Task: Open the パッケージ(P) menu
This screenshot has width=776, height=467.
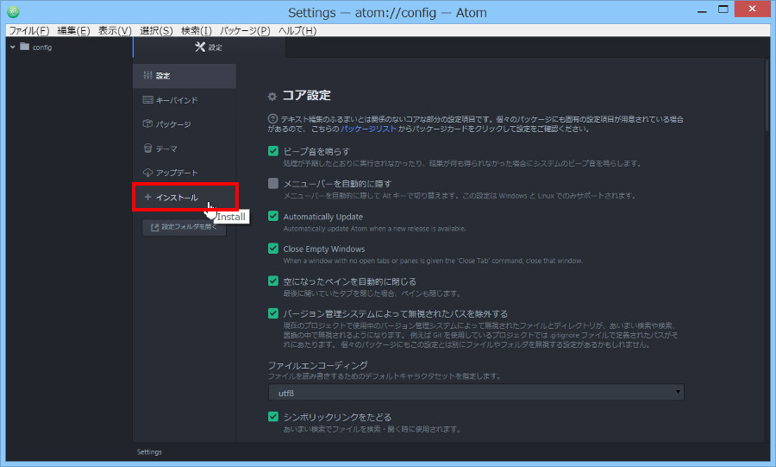Action: [245, 31]
